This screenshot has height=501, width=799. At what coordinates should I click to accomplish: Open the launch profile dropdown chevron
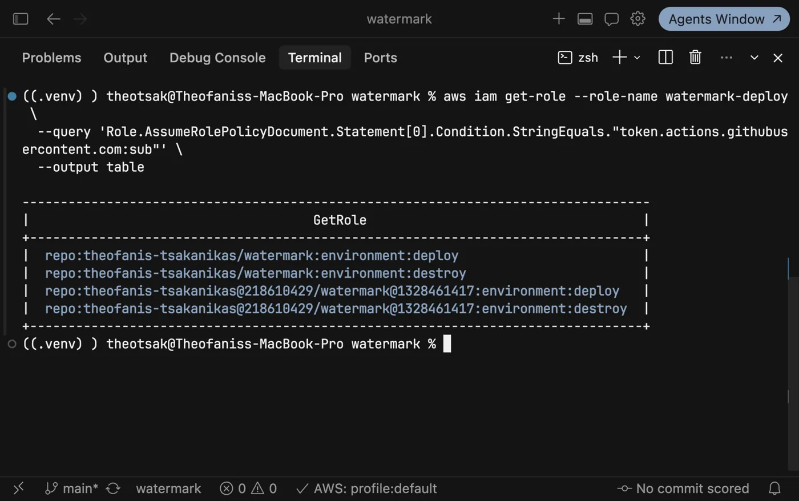click(637, 58)
